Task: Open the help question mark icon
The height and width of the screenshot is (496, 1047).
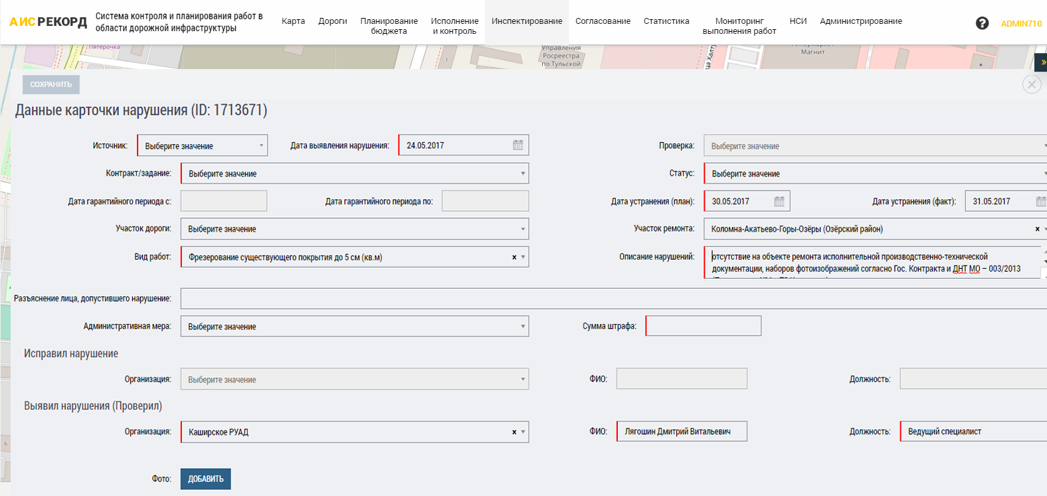Action: point(982,23)
